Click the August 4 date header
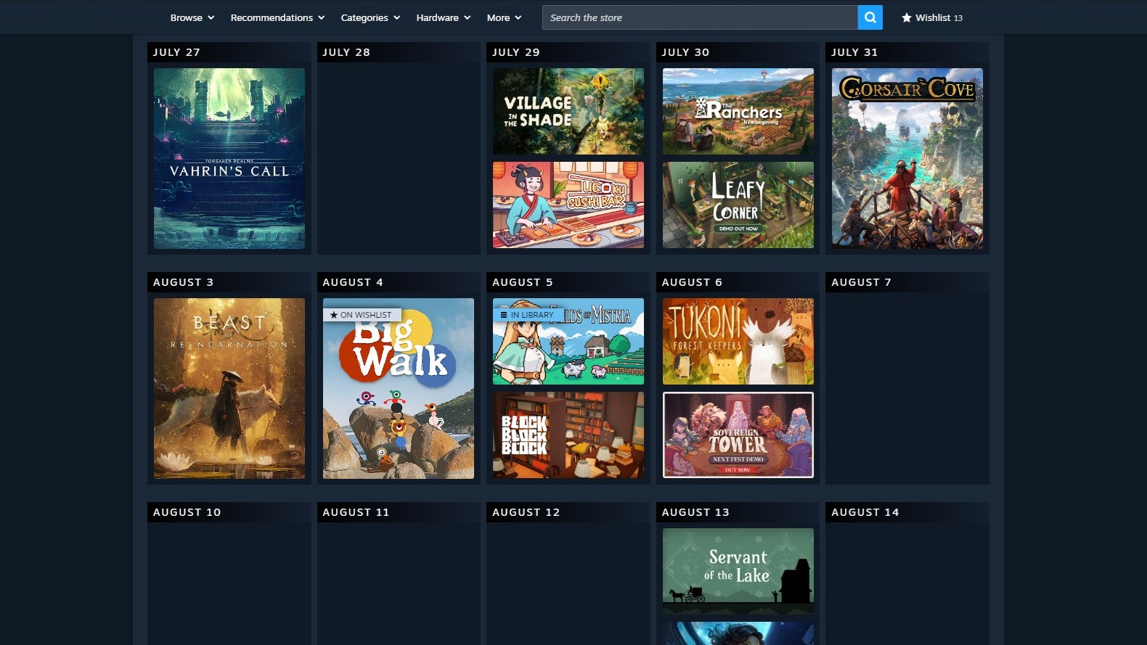Image resolution: width=1147 pixels, height=645 pixels. 399,282
